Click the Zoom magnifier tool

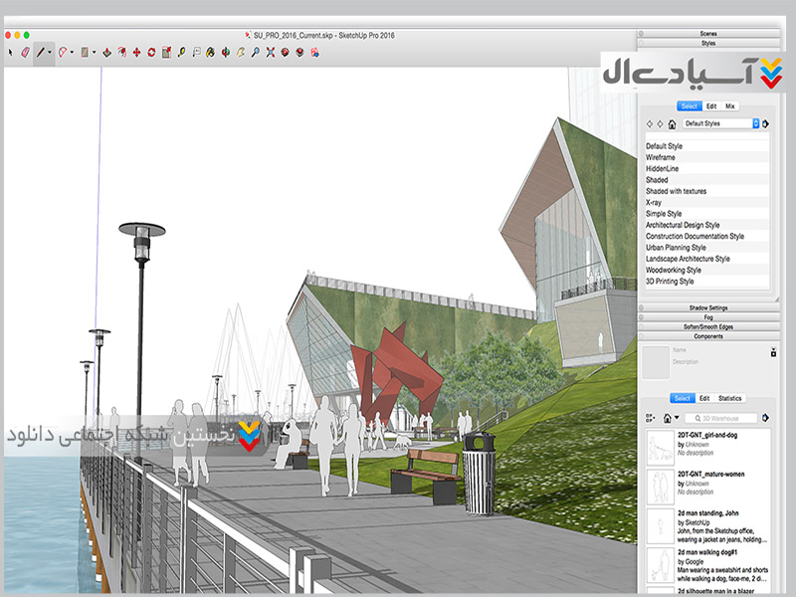tap(256, 51)
